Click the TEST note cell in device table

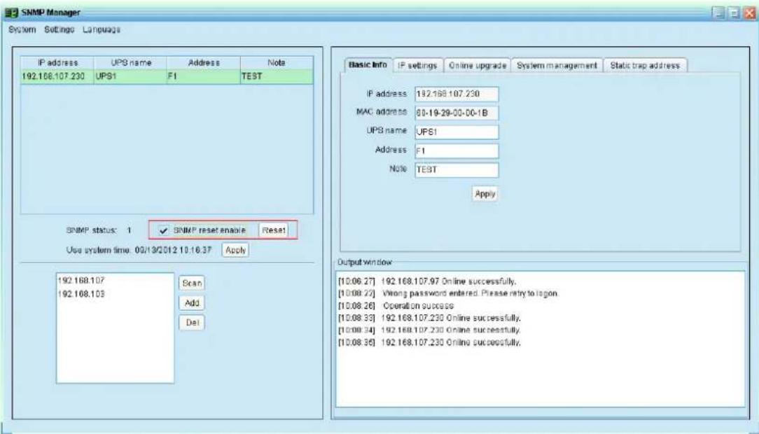click(x=277, y=76)
